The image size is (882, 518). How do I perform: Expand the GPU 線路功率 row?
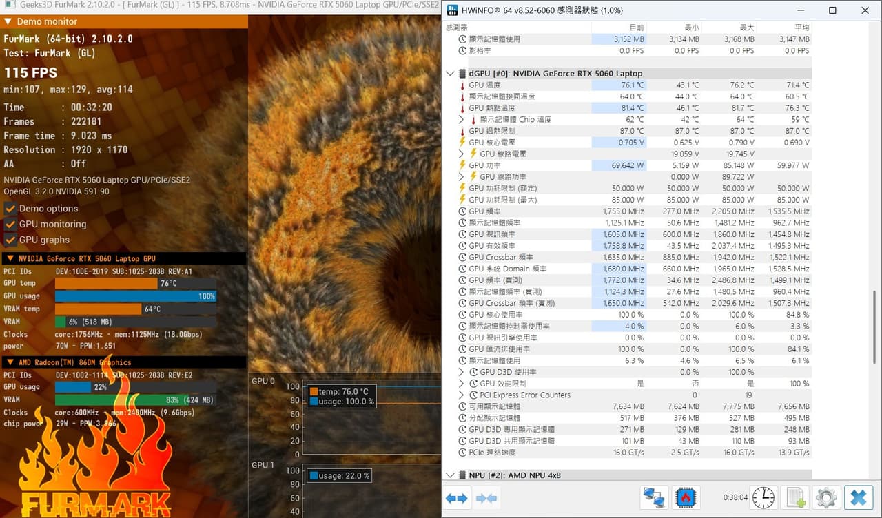point(462,177)
